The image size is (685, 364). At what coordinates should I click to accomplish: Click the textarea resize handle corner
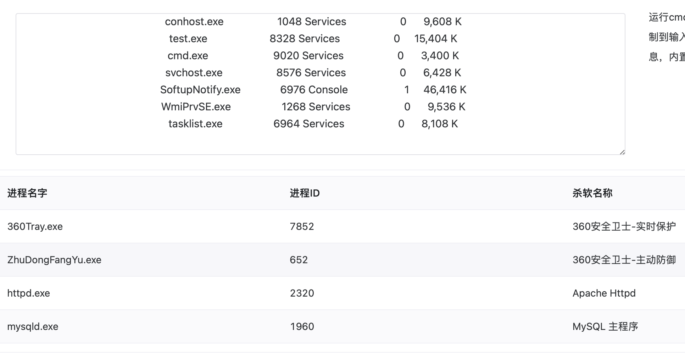coord(622,152)
